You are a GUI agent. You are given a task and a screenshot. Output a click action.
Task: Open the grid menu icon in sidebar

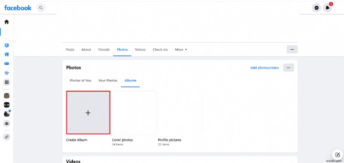click(6, 82)
